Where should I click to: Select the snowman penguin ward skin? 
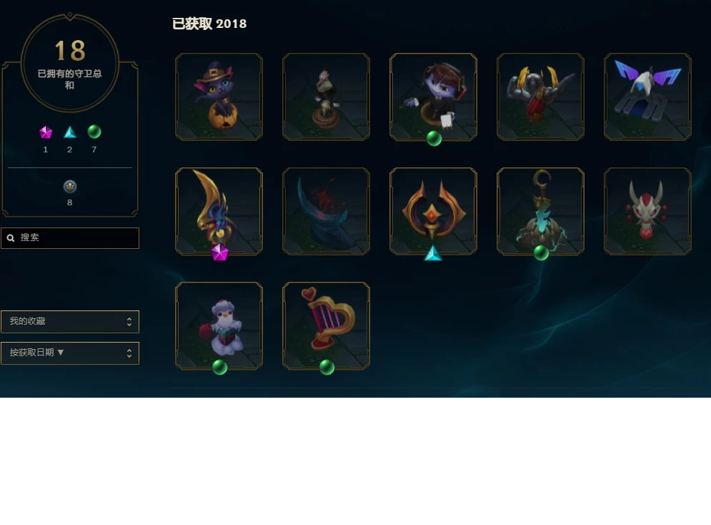219,325
